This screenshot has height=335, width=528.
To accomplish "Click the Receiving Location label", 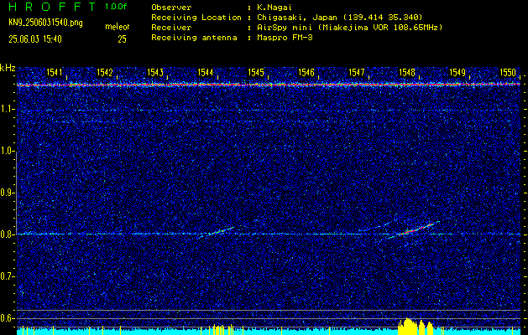I will (196, 17).
